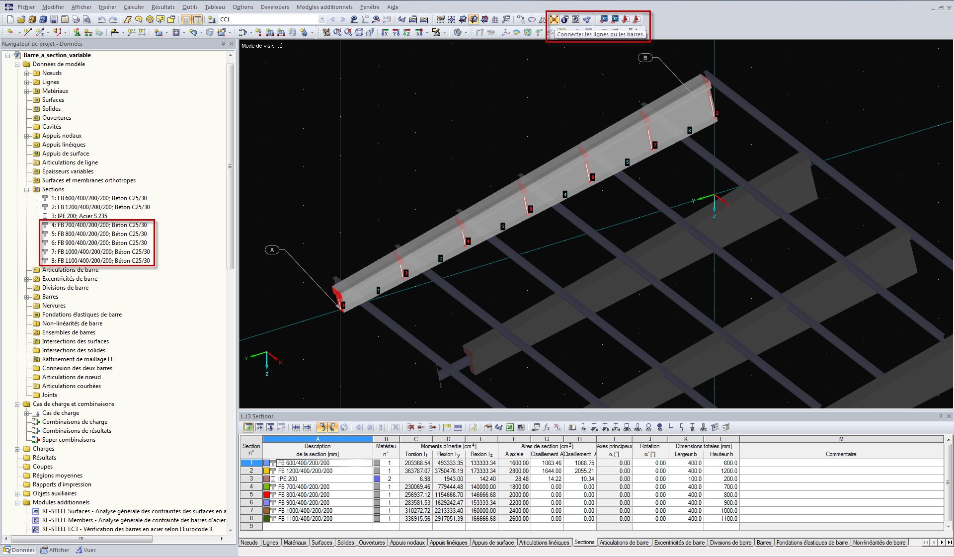Toggle the project navigator panel display button
The height and width of the screenshot is (557, 954).
[186, 19]
